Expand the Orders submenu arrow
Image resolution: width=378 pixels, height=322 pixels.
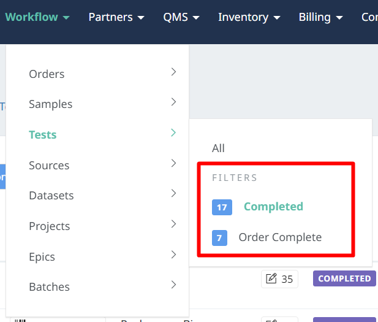click(x=173, y=72)
